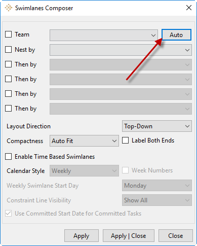The height and width of the screenshot is (246, 197).
Task: Click the Auto button
Action: tap(176, 35)
